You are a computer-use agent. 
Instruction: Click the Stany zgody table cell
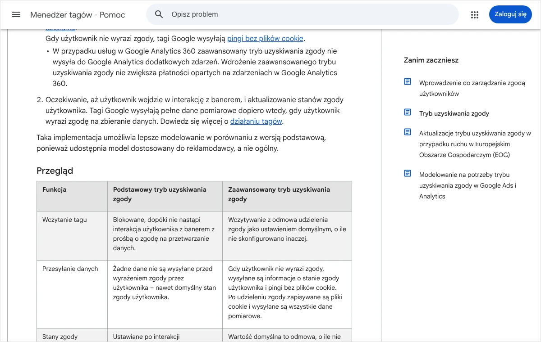(x=72, y=335)
